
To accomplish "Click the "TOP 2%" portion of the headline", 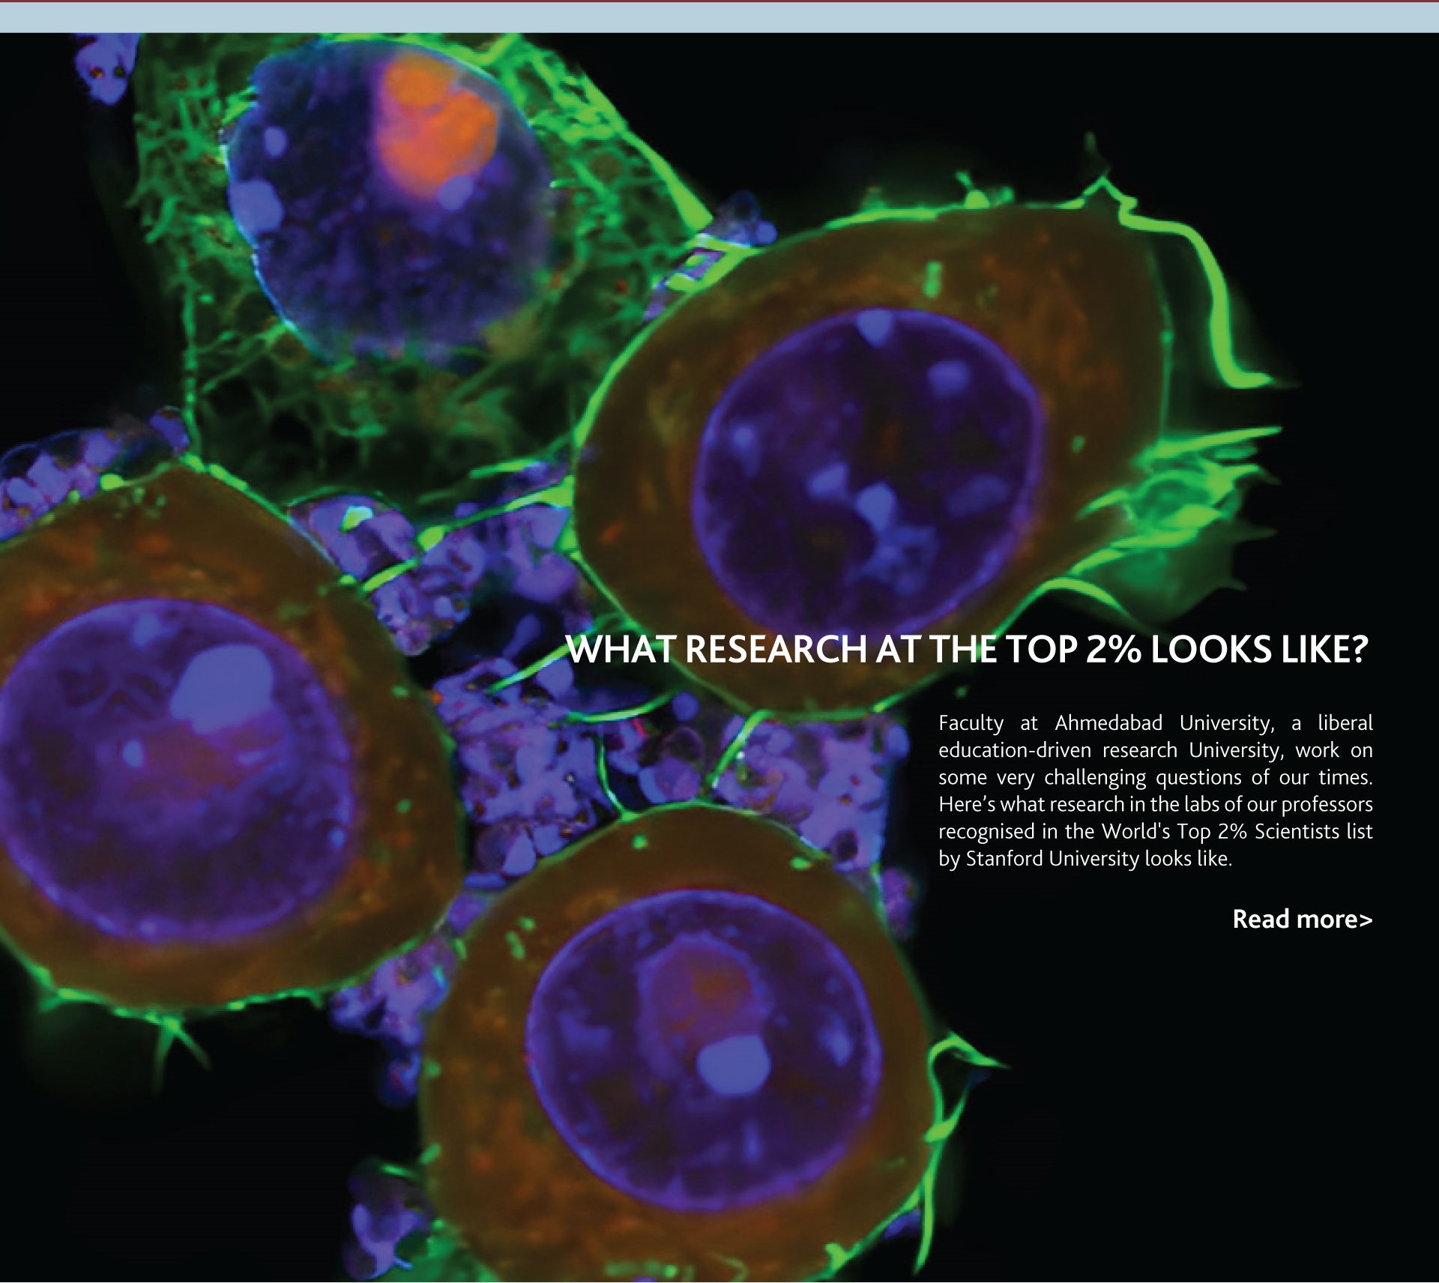I will click(1073, 650).
